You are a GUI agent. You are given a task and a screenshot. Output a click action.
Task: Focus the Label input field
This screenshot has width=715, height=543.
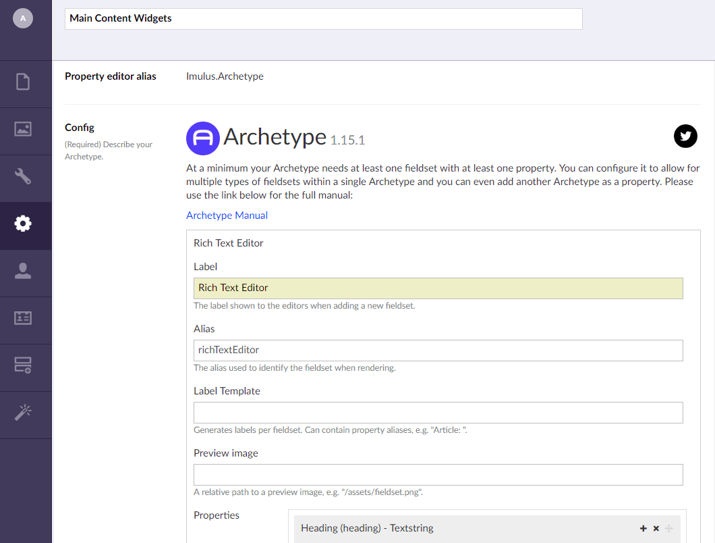[438, 288]
